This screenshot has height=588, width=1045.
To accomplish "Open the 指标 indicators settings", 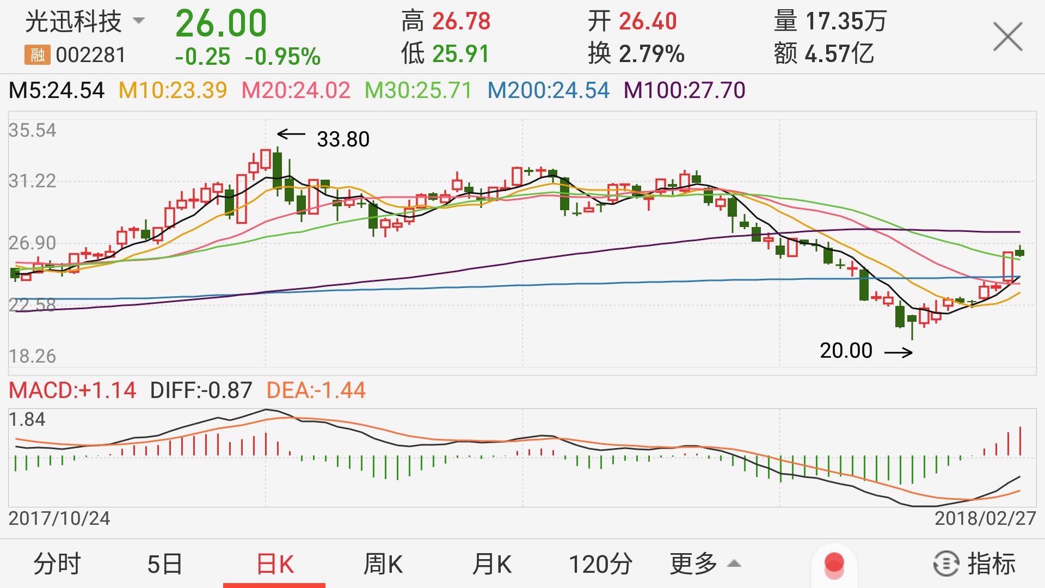I will click(974, 563).
